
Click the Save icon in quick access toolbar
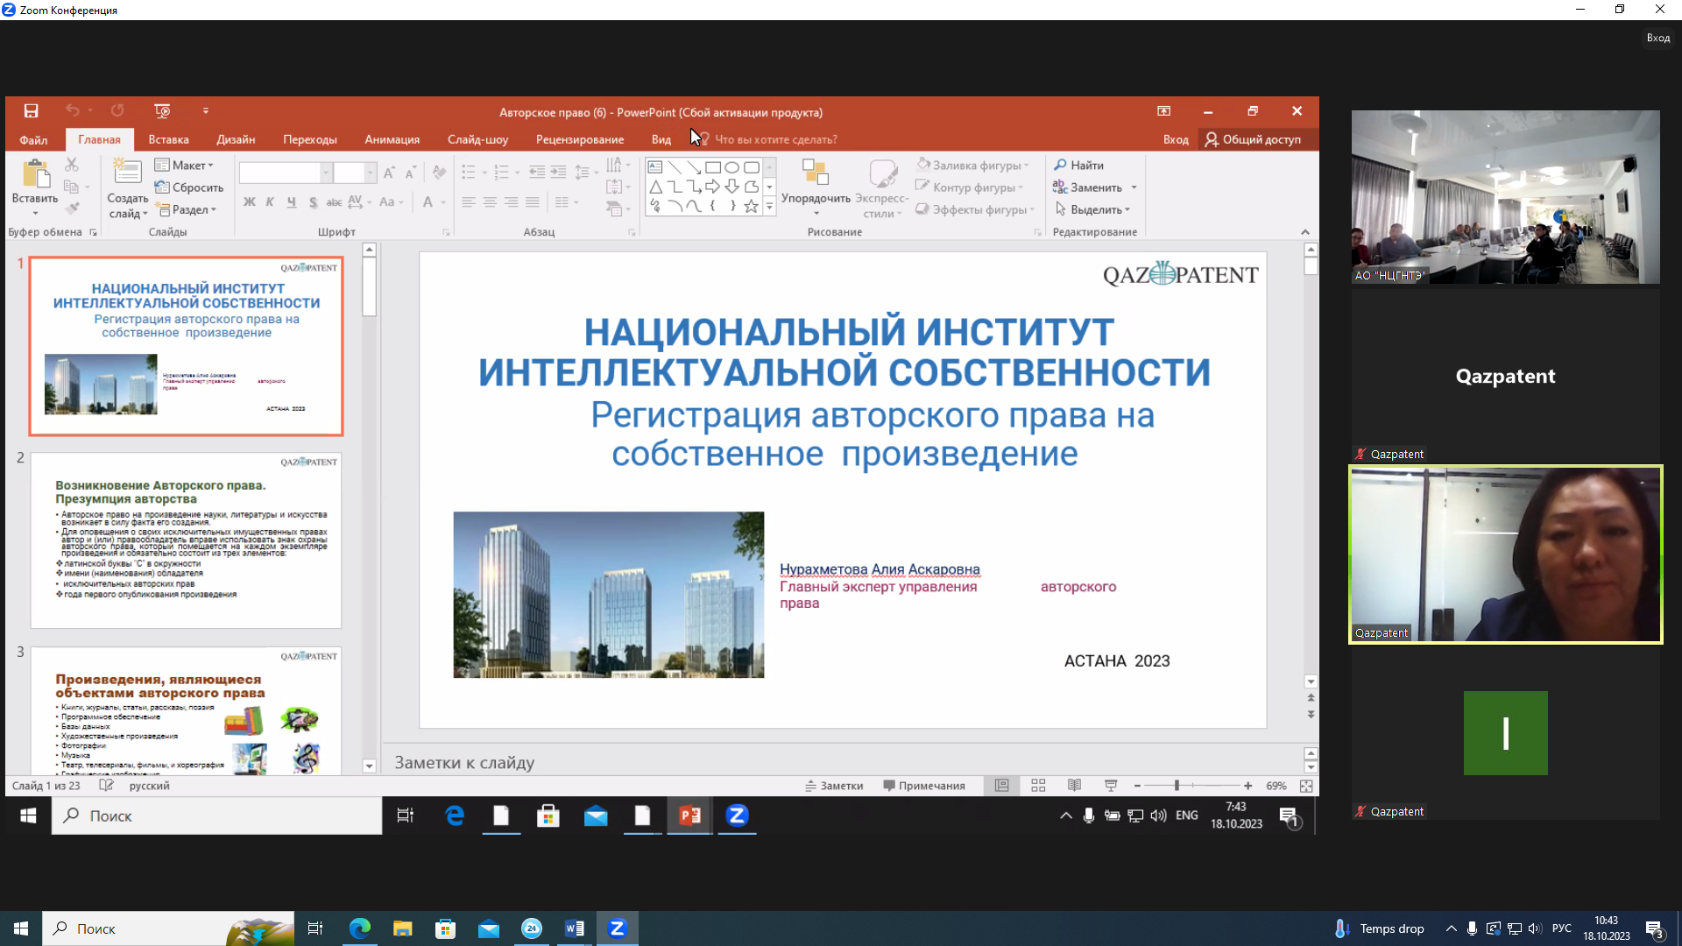point(31,111)
